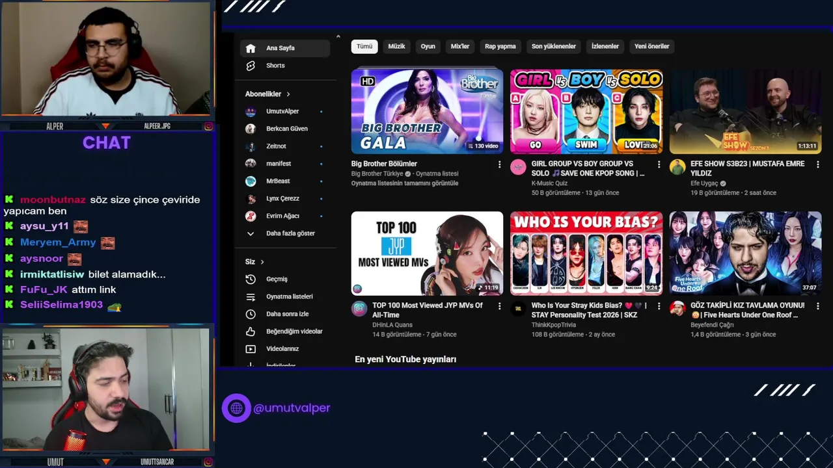Image resolution: width=833 pixels, height=468 pixels.
Task: Open the Ana Sayfa home icon
Action: [x=251, y=48]
